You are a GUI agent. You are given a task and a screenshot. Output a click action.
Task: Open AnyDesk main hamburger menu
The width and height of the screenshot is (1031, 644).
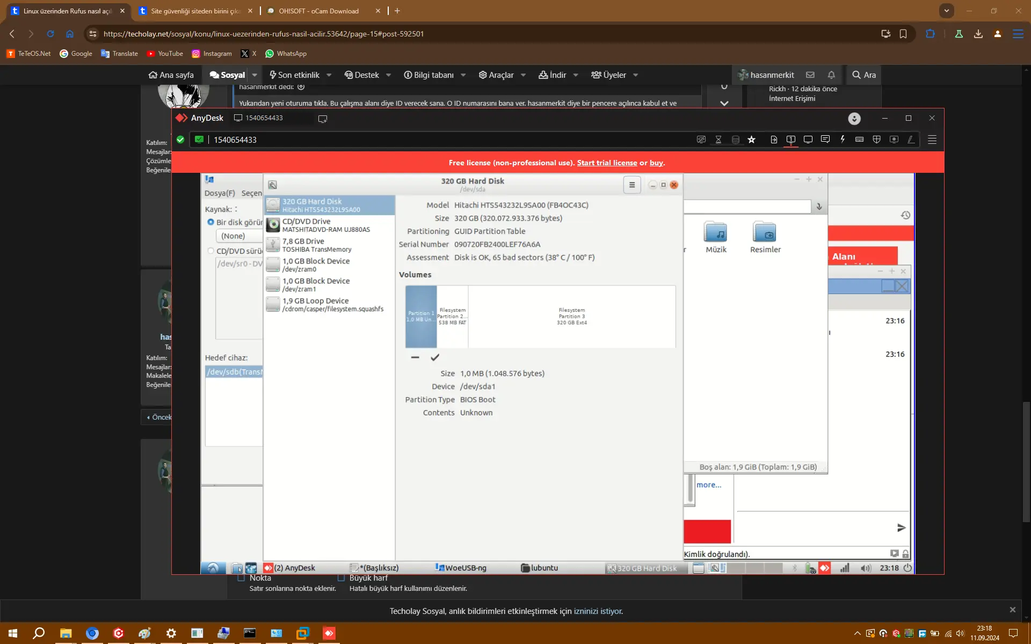coord(932,140)
